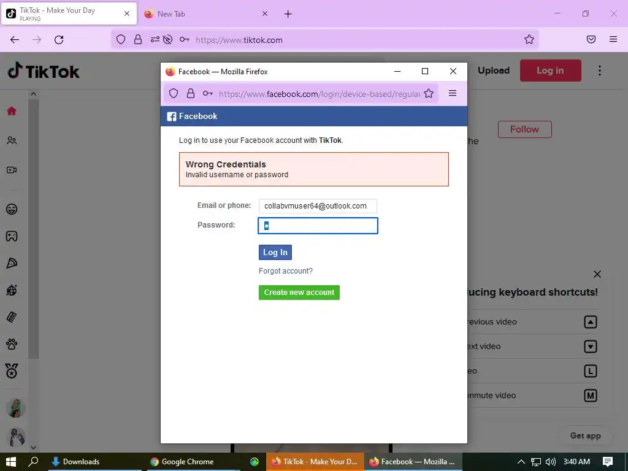Click permissions icon in TikTok address bar
Image resolution: width=628 pixels, height=471 pixels.
pos(155,39)
